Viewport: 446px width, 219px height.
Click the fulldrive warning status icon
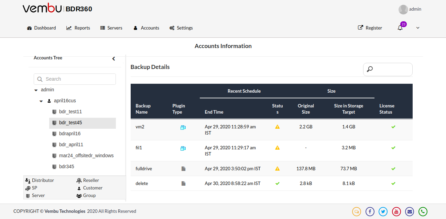(278, 169)
